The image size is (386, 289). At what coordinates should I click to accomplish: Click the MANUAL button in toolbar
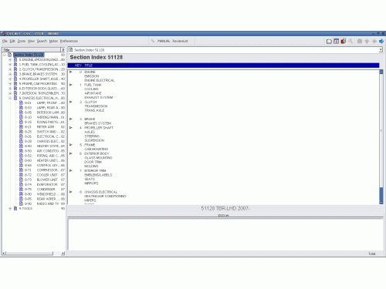(x=164, y=41)
